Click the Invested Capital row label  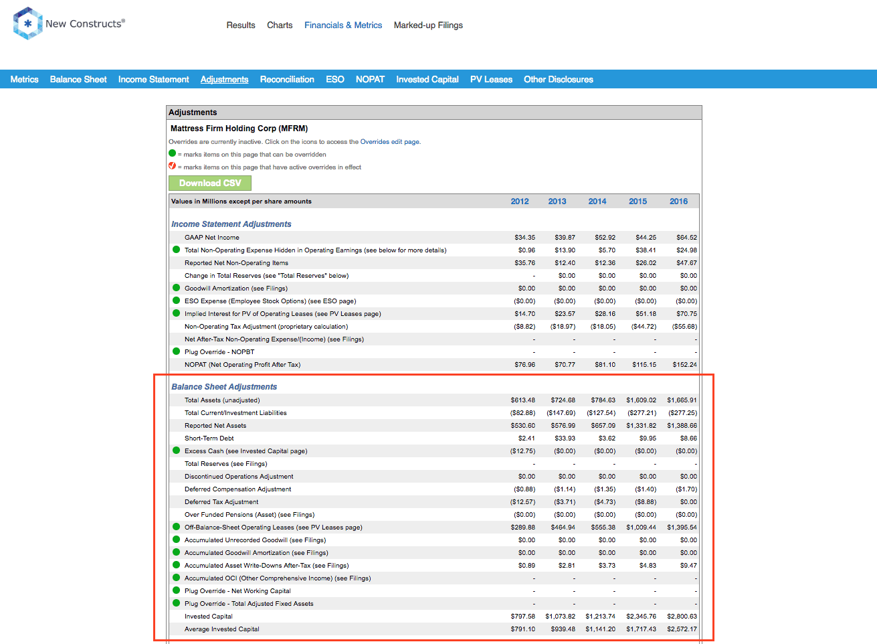click(x=209, y=617)
